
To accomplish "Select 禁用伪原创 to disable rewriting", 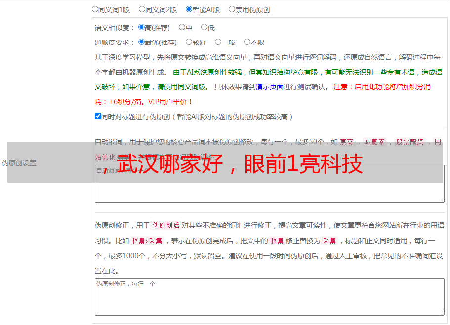I will pos(232,9).
